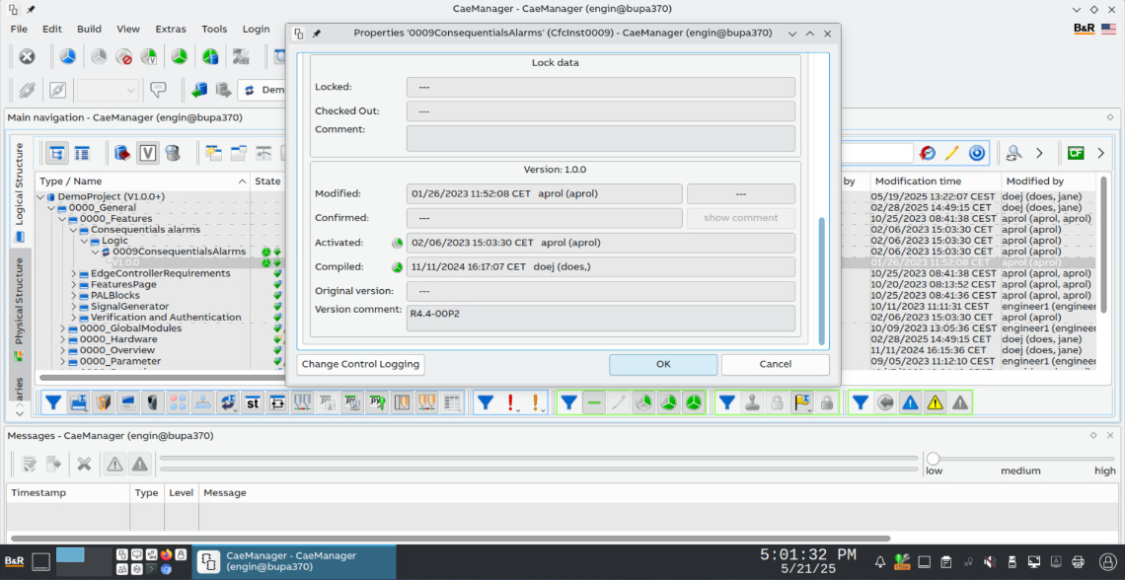Viewport: 1125px width, 580px height.
Task: Expand the 0000_Hardware tree node
Action: click(x=62, y=339)
